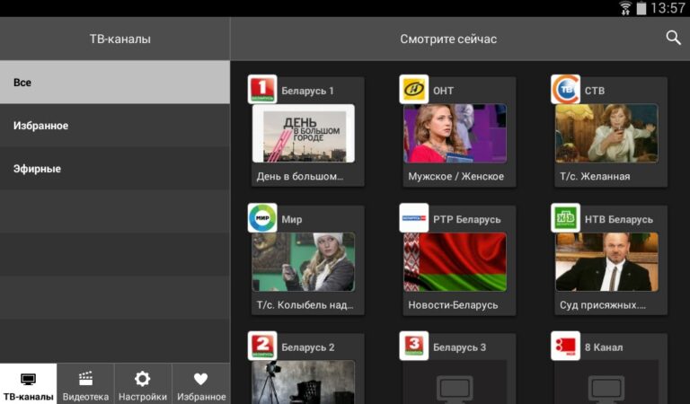Click the Новости-Беларусь program title
690x404 pixels.
coord(453,305)
